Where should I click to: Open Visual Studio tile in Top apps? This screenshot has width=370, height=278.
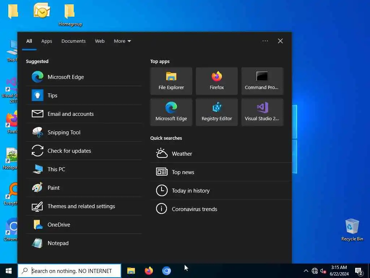click(262, 112)
